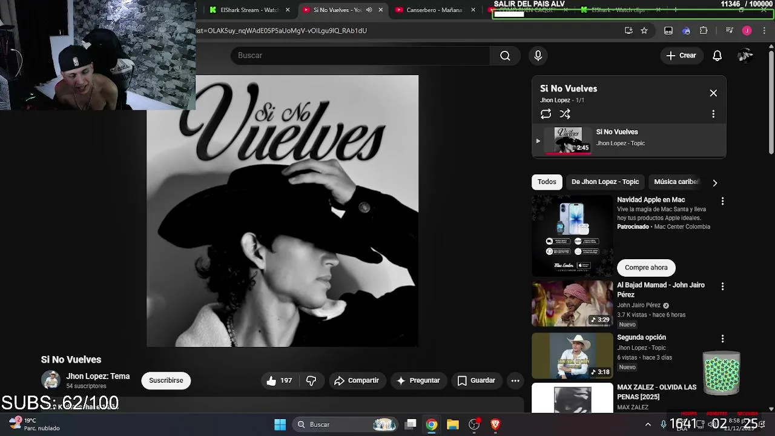Focus the YouTube Buscar search field
Image resolution: width=775 pixels, height=436 pixels.
pyautogui.click(x=360, y=56)
